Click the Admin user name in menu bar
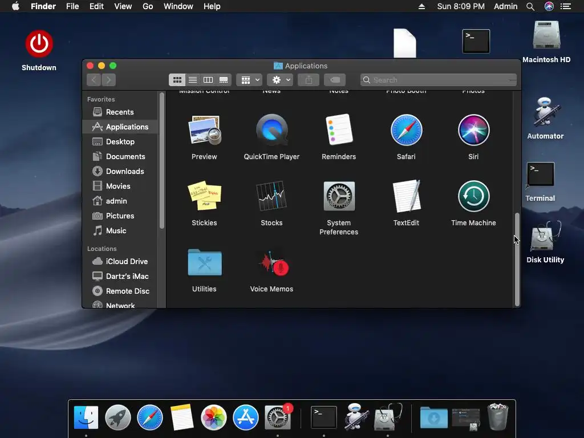This screenshot has width=584, height=438. [505, 6]
